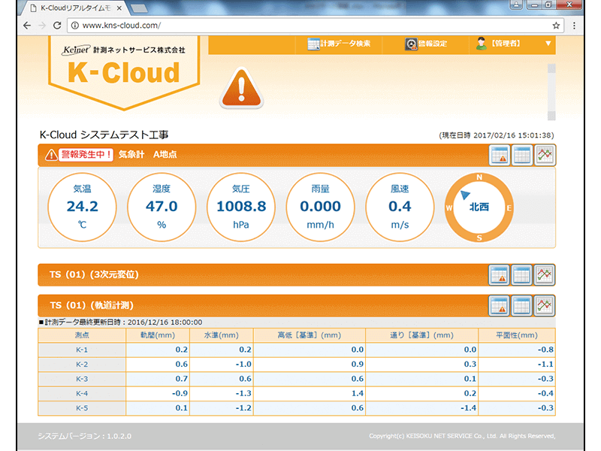Open data table icon for TS (01) 3次元変位
Image resolution: width=601 pixels, height=451 pixels.
[521, 274]
